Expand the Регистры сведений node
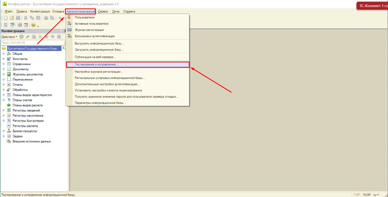The height and width of the screenshot is (197, 388). (4, 110)
